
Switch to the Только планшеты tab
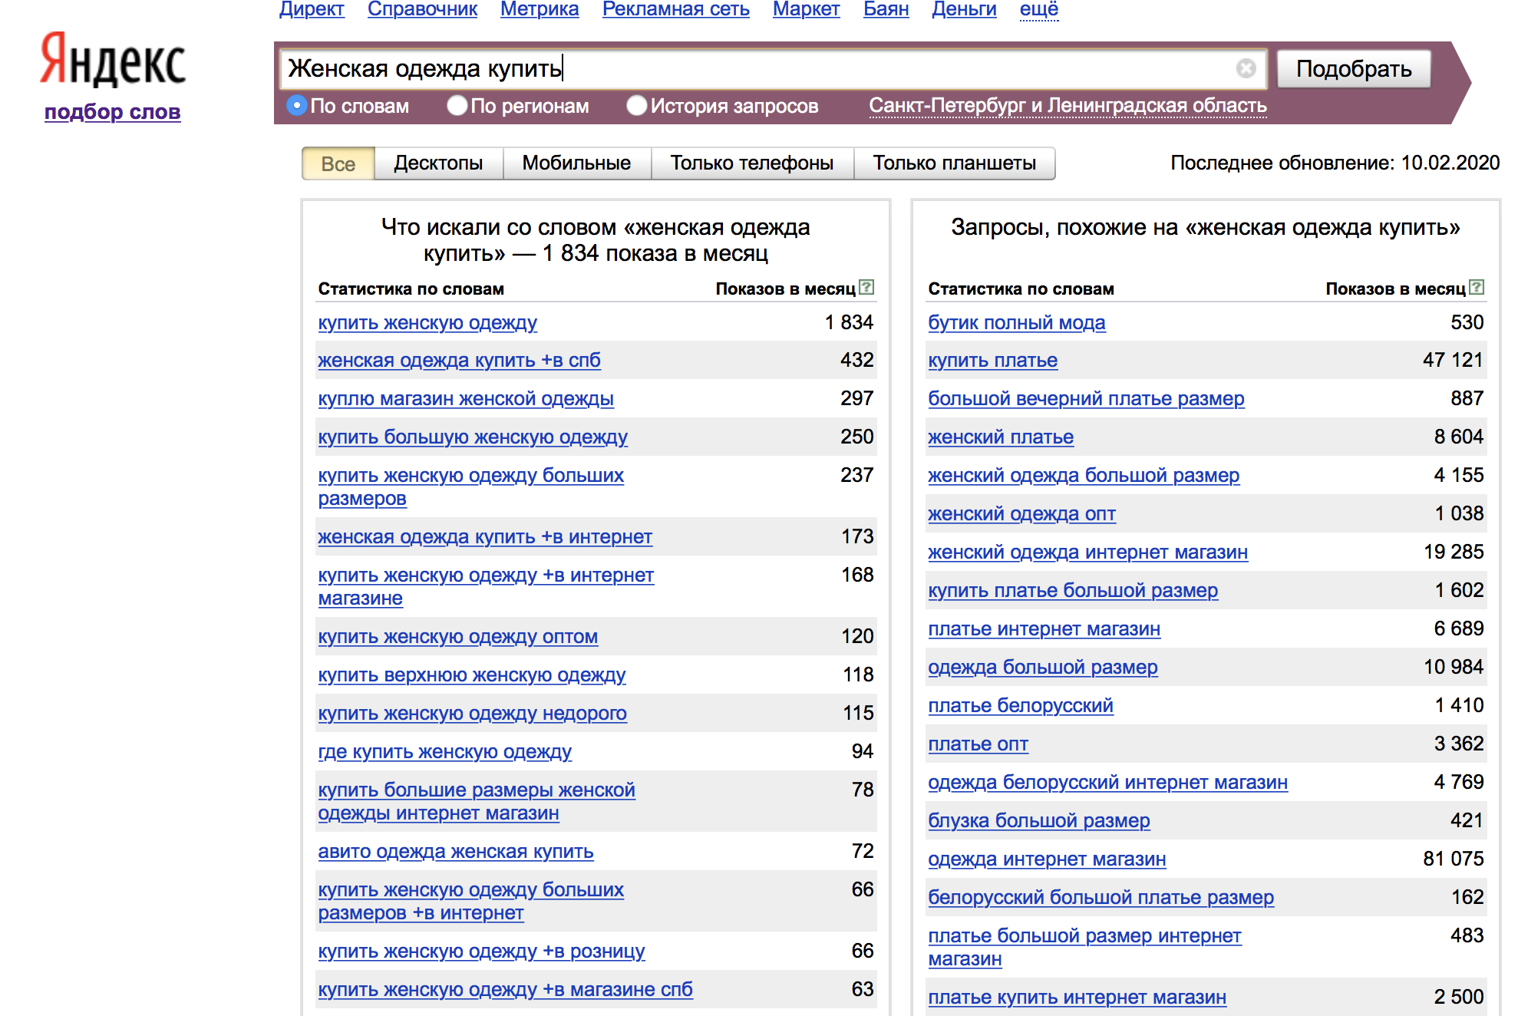click(x=955, y=163)
